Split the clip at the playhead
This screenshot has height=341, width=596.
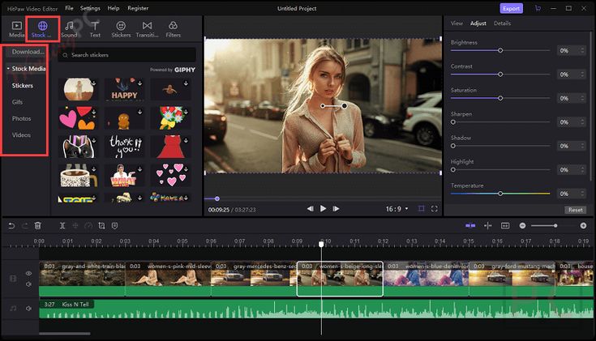pos(62,225)
